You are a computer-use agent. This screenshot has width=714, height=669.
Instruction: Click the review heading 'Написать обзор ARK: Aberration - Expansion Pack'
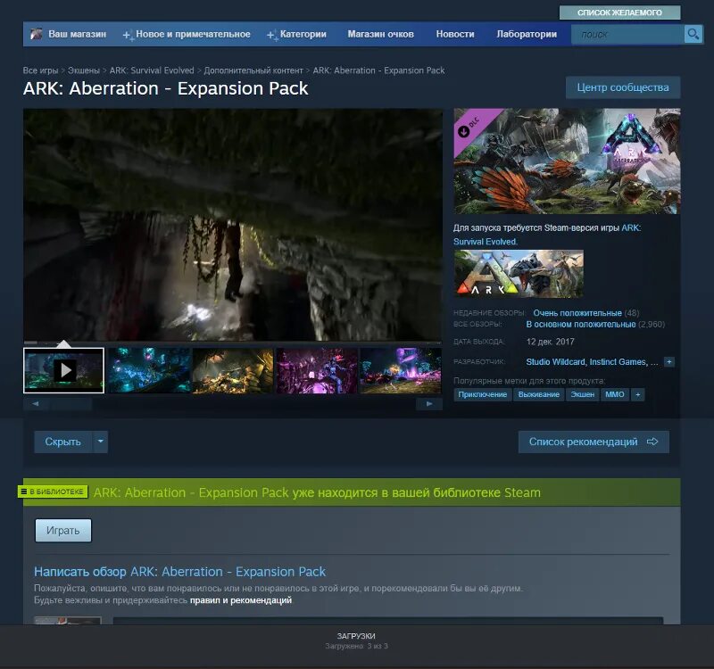(x=180, y=572)
